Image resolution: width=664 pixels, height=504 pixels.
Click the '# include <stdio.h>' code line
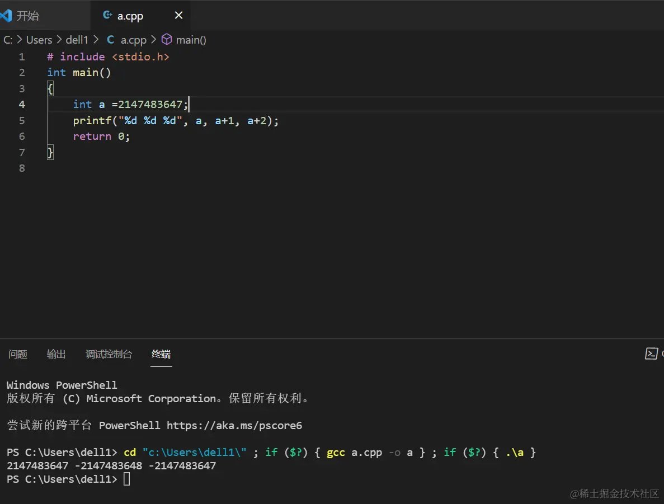point(108,56)
